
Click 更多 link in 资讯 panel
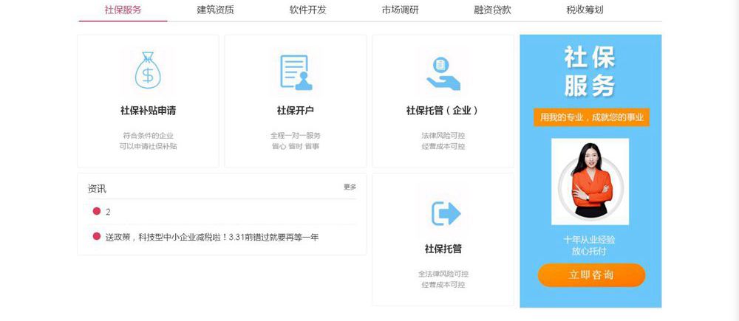click(350, 187)
